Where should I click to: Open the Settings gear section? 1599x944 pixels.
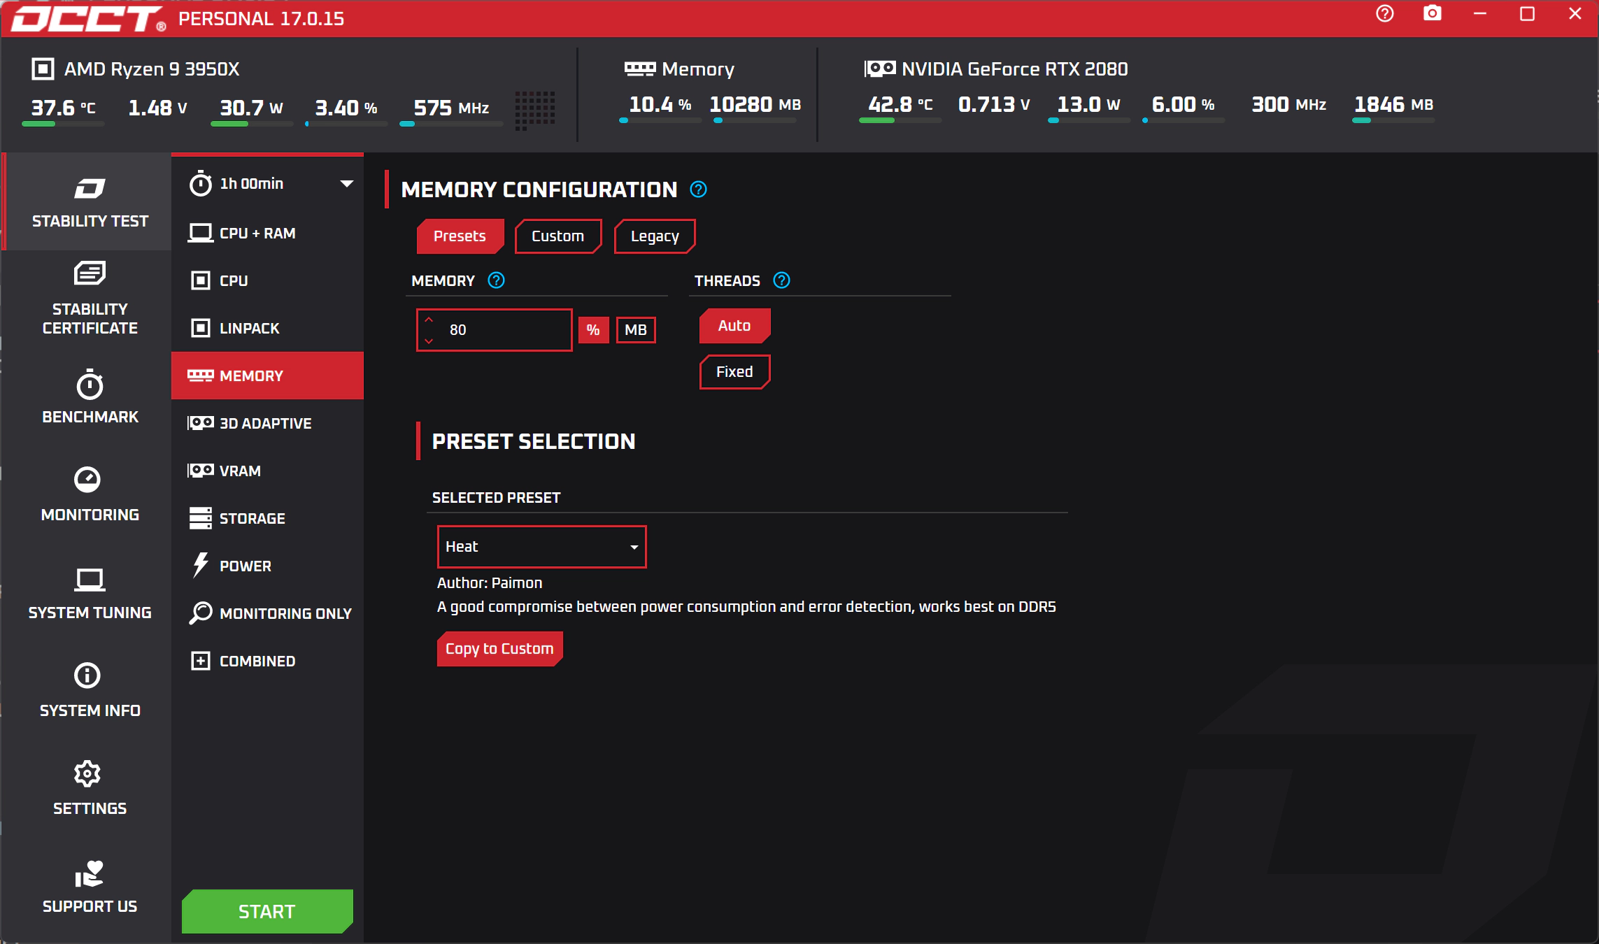[90, 788]
